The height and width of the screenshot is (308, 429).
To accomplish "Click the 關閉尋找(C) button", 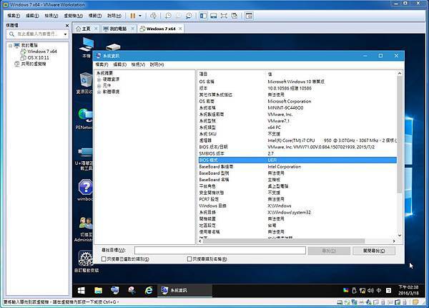I will pyautogui.click(x=374, y=251).
